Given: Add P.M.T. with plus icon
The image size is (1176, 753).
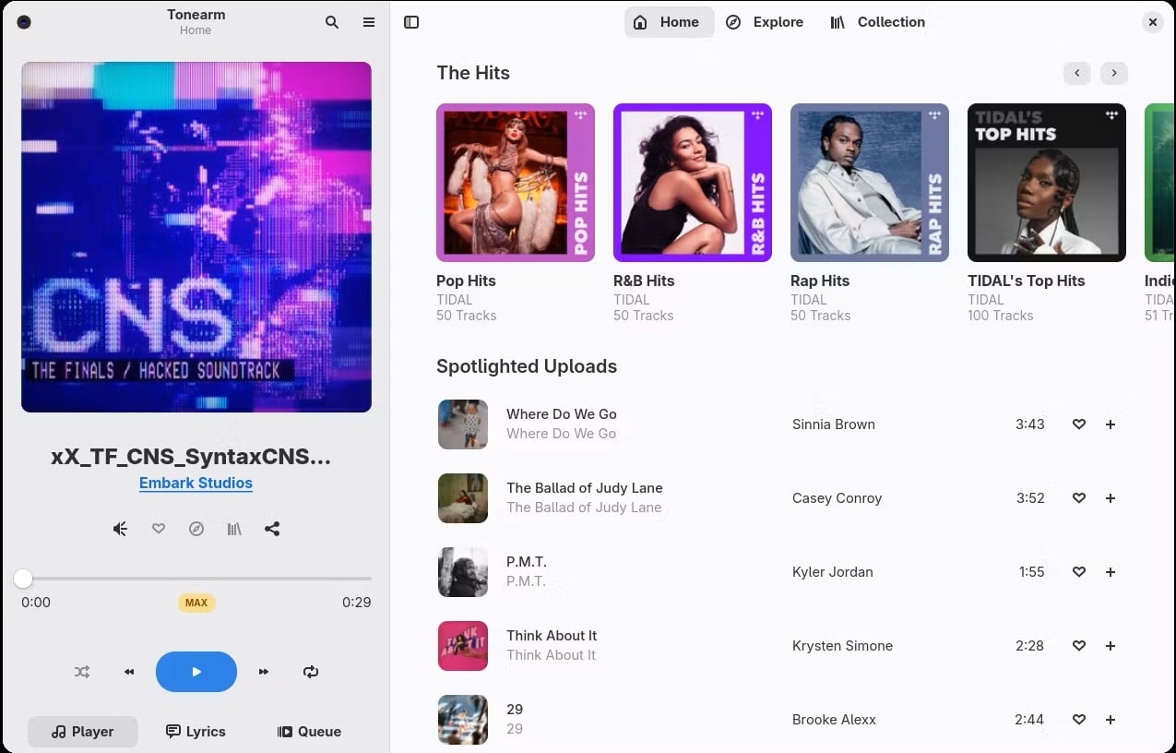Looking at the screenshot, I should 1111,572.
